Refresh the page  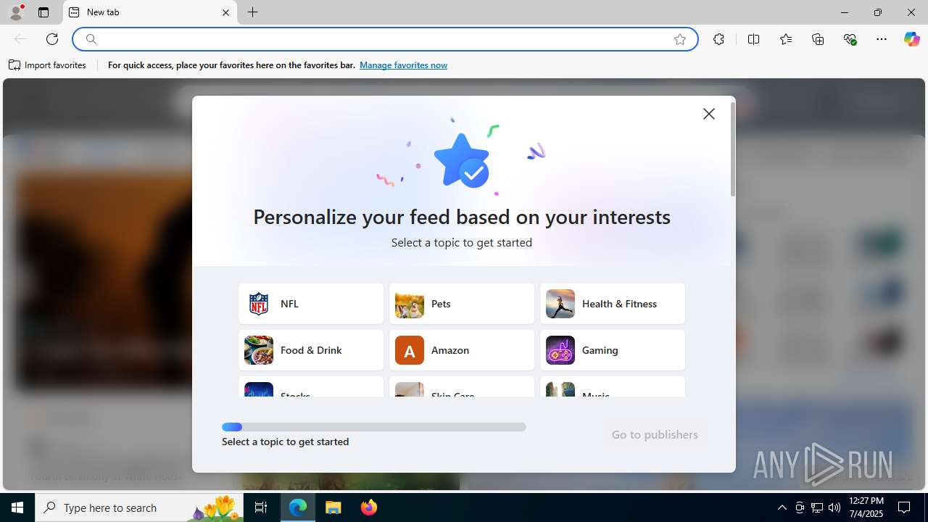(52, 39)
